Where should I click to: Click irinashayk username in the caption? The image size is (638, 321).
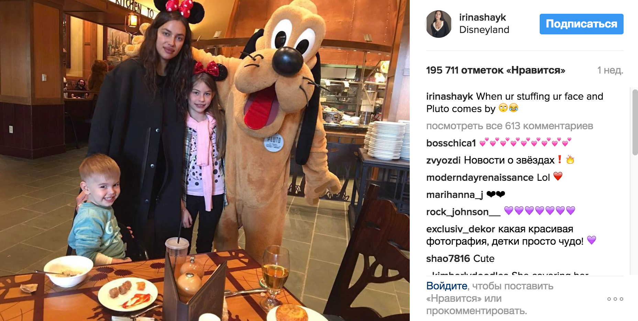[450, 96]
